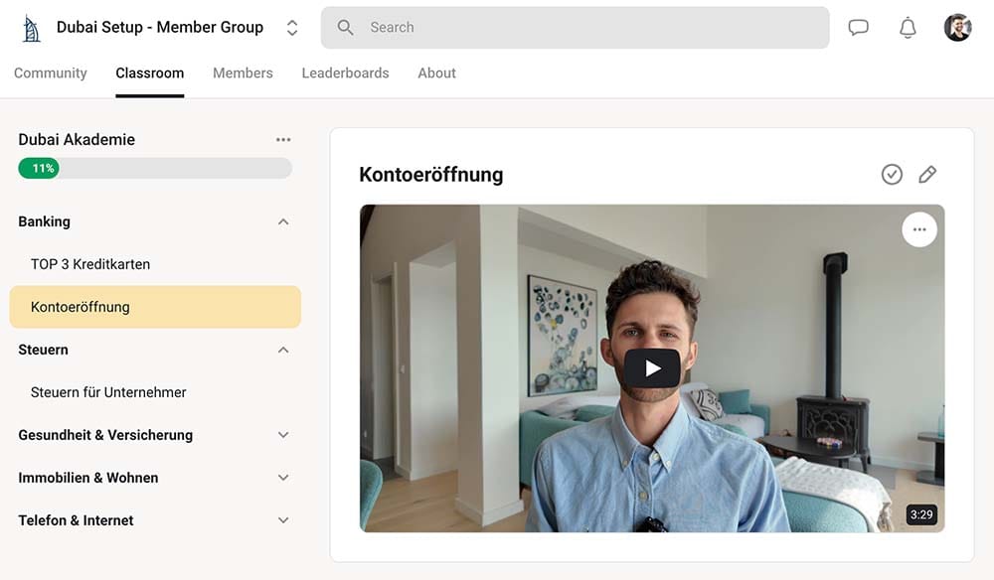Open the TOP 3 Kreditkarten lesson
This screenshot has height=580, width=994.
(90, 264)
